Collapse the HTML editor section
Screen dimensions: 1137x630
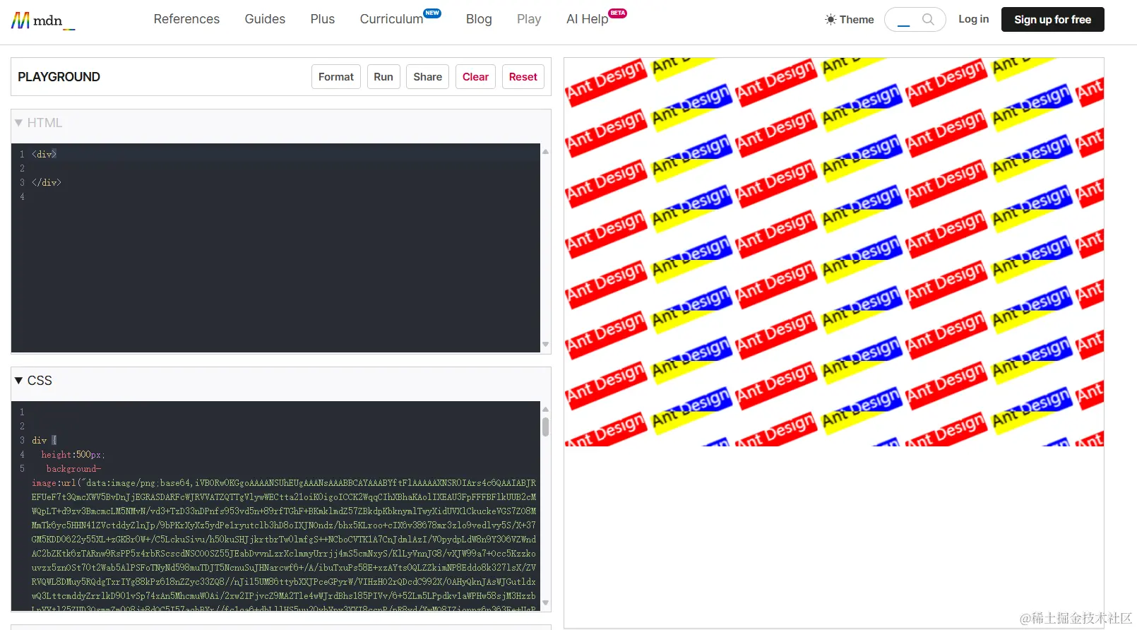tap(38, 123)
